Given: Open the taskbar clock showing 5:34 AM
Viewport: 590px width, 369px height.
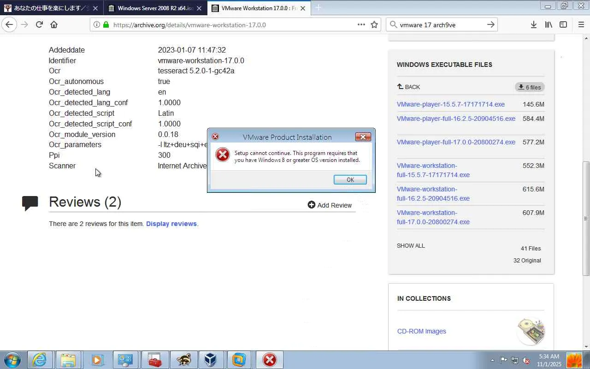Looking at the screenshot, I should click(549, 360).
